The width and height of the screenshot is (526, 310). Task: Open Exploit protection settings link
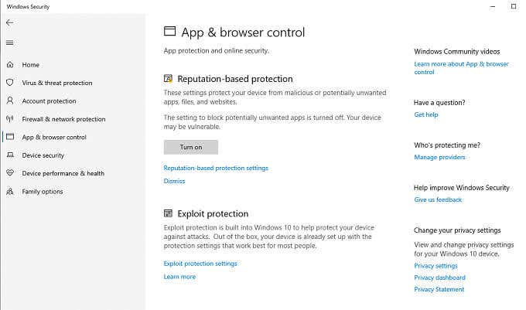pos(200,264)
